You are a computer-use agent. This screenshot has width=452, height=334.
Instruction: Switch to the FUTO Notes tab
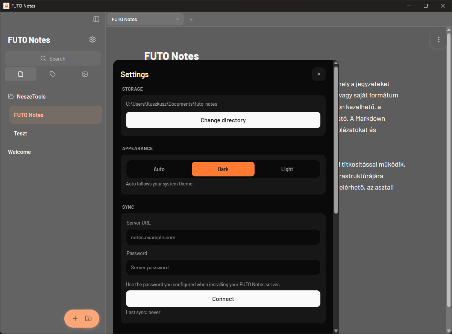point(145,19)
